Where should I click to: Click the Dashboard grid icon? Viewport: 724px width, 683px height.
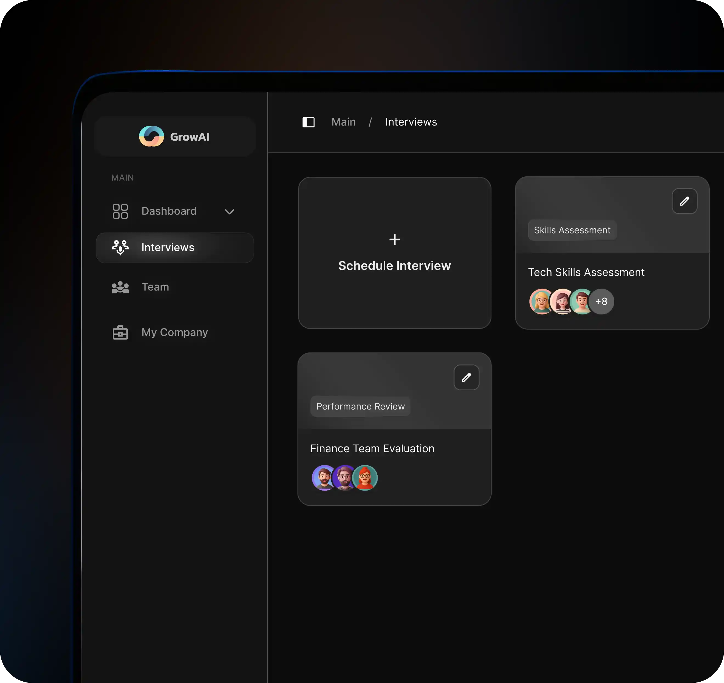[x=120, y=211]
